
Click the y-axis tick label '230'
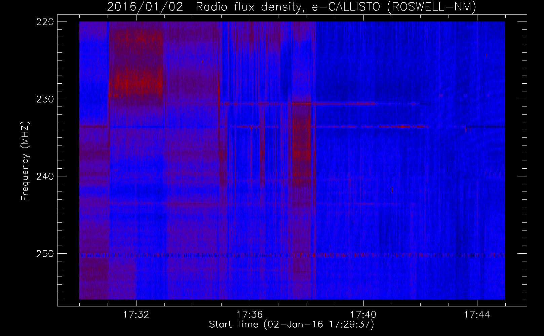[45, 99]
